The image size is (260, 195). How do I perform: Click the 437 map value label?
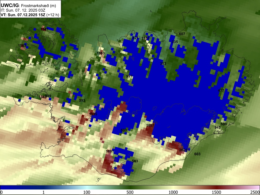coord(221,90)
